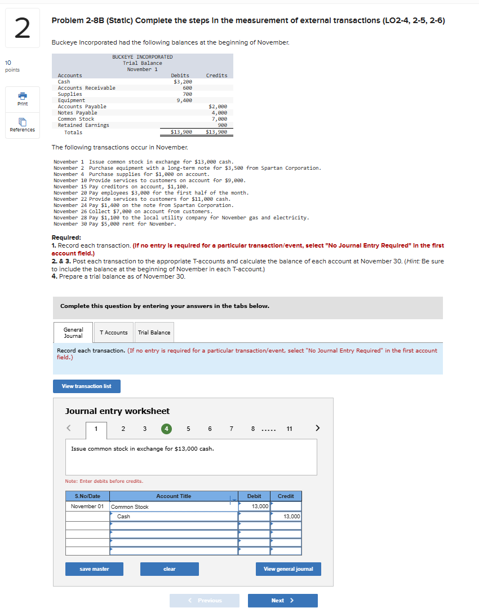Open the last-row empty account title dropdown
Screen dimensions: 479x608
point(174,551)
